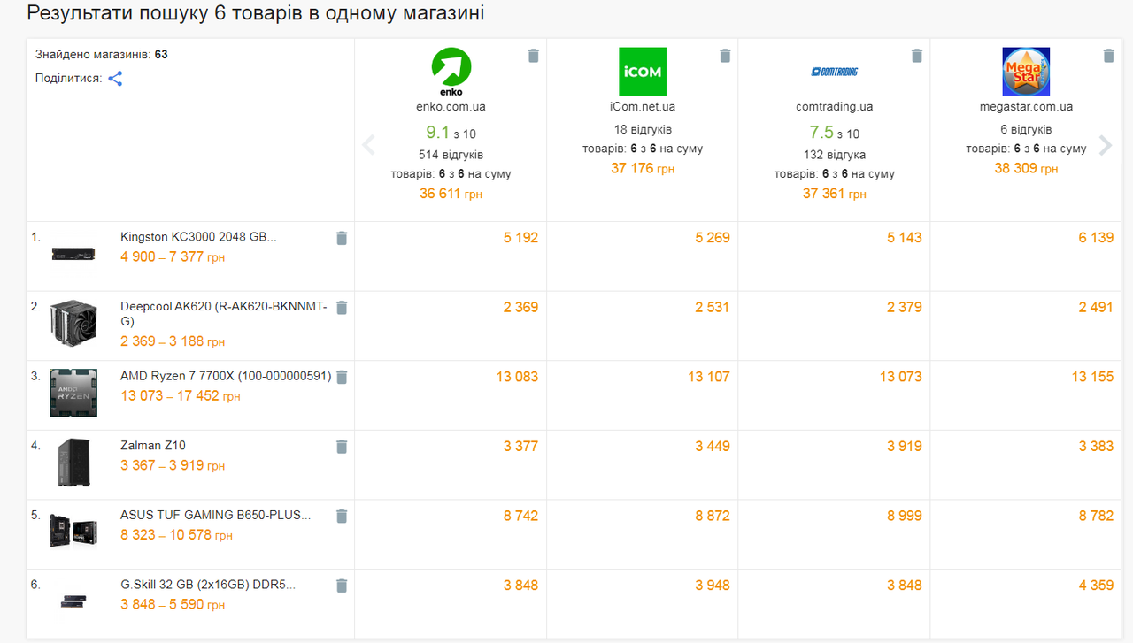
Task: Click Deepcool price 2 531 at iCom
Action: click(x=713, y=308)
